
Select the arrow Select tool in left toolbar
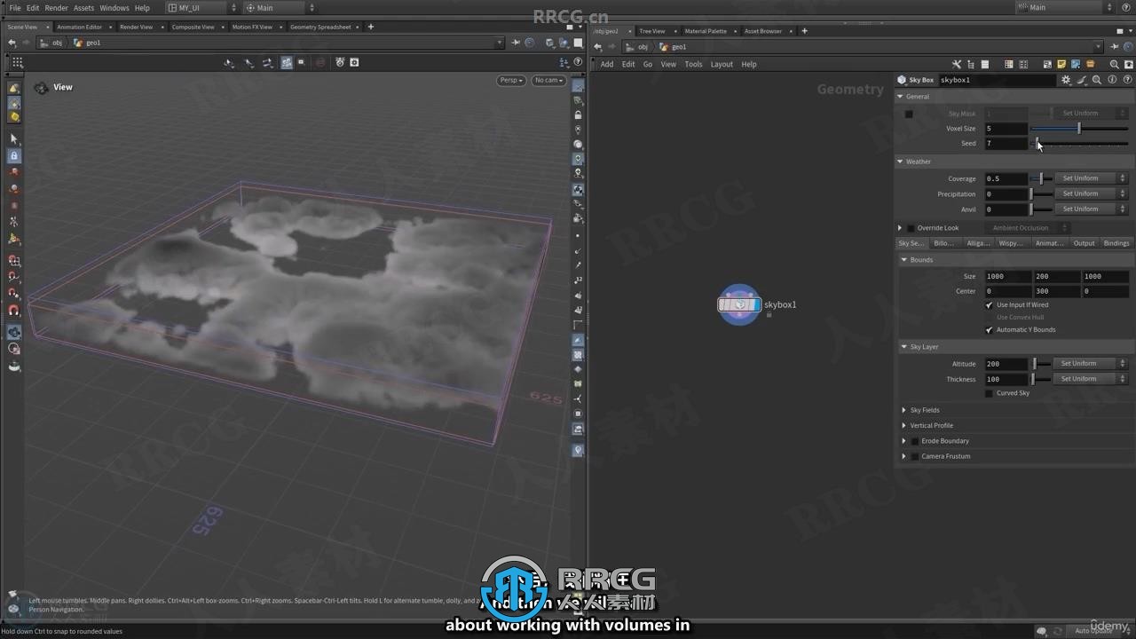(x=13, y=138)
